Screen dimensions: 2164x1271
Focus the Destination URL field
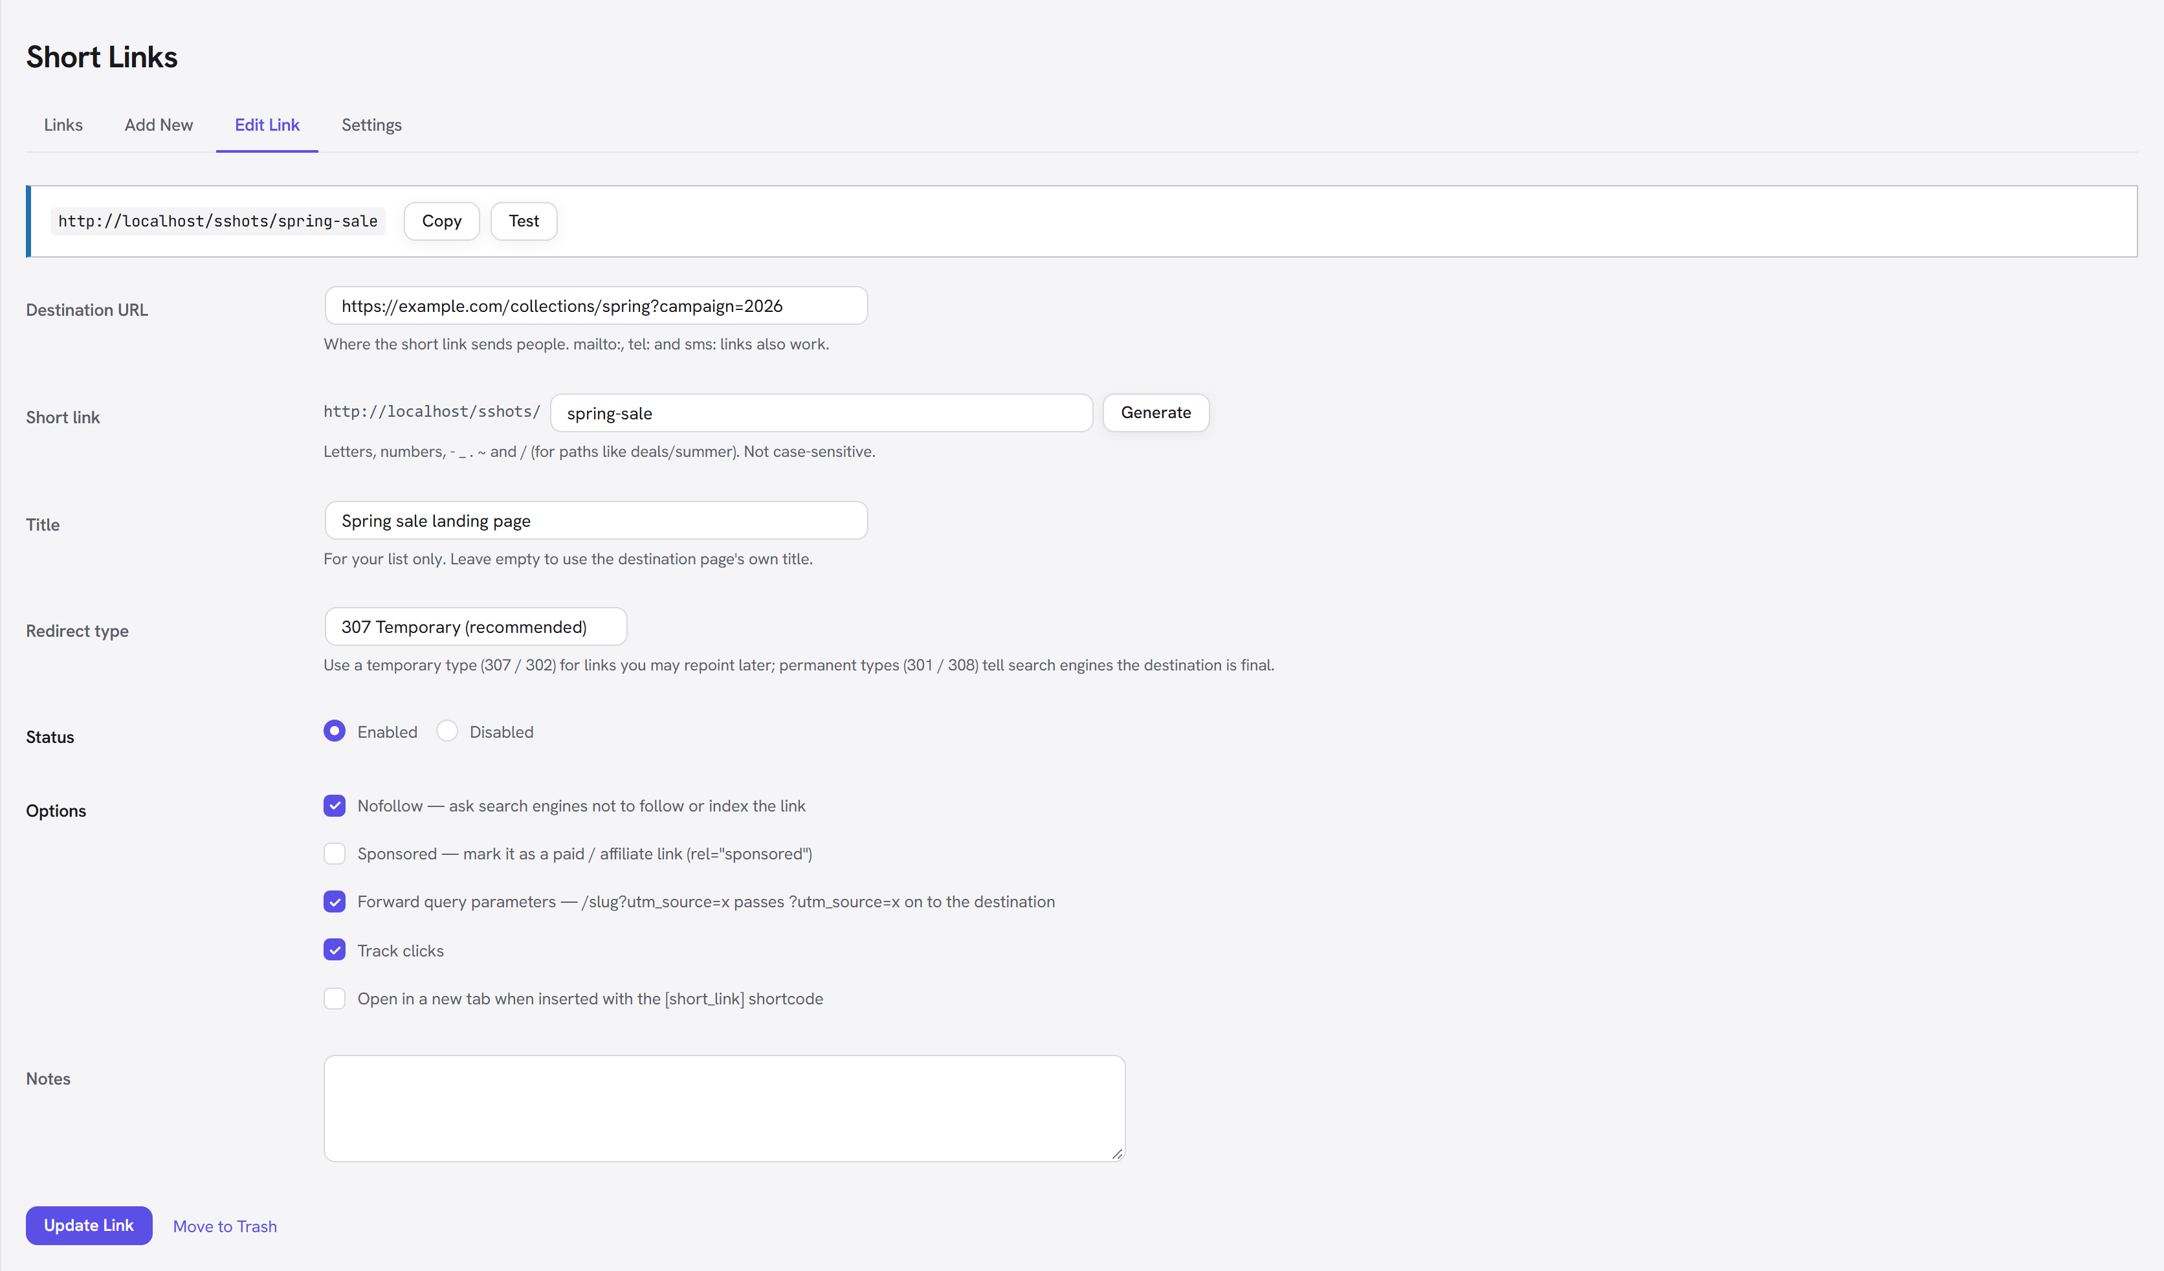[596, 305]
